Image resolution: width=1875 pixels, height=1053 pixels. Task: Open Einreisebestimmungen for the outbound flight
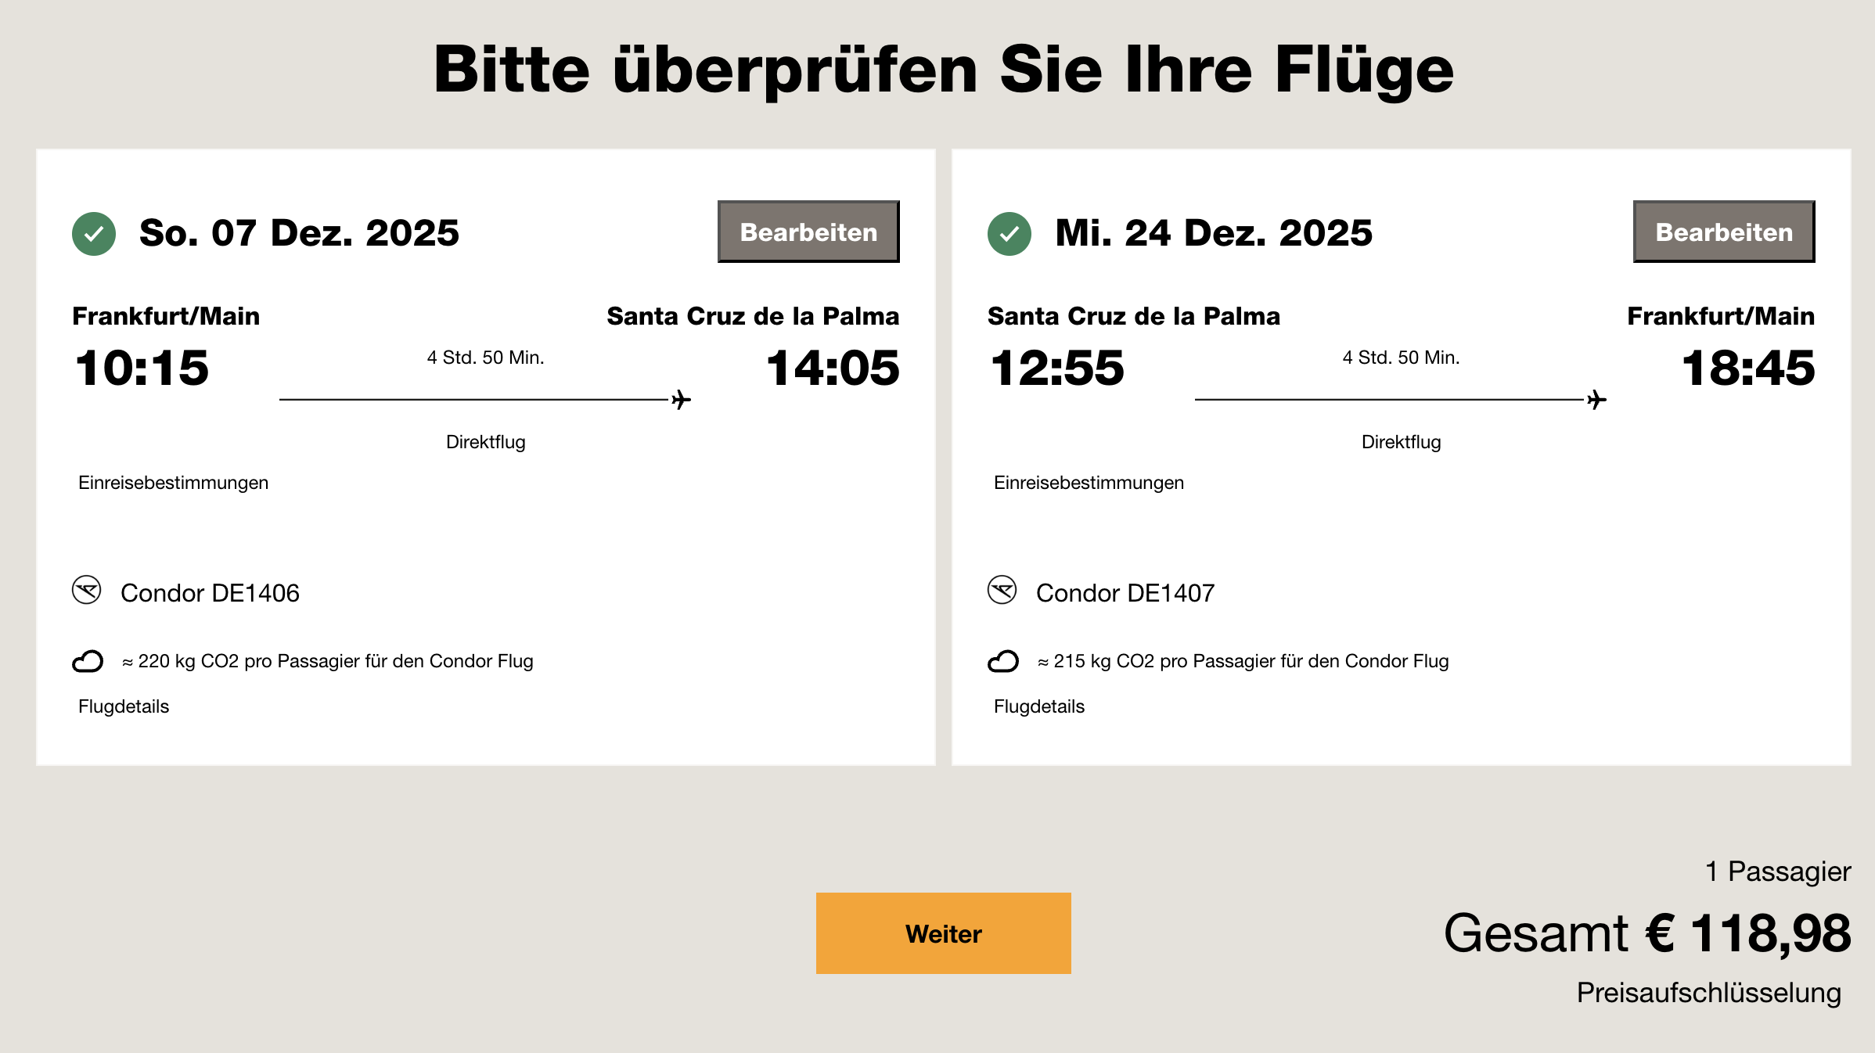click(173, 483)
